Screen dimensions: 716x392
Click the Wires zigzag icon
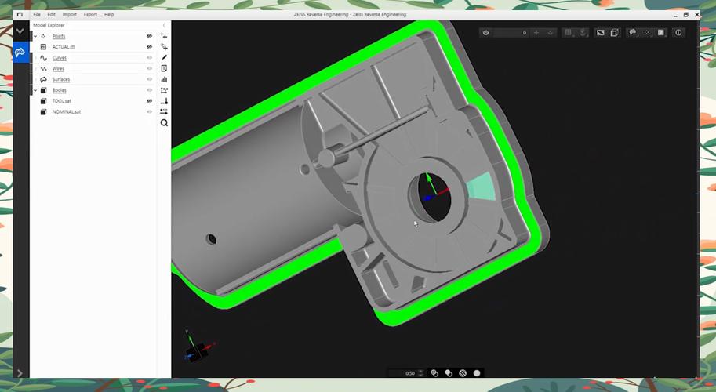pyautogui.click(x=43, y=69)
